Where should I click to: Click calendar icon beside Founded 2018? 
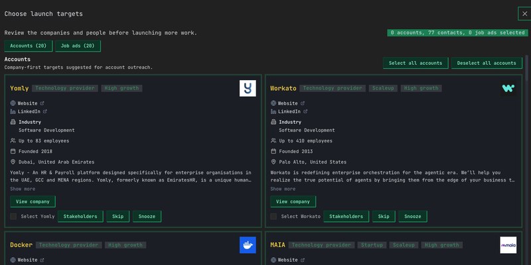click(x=13, y=152)
